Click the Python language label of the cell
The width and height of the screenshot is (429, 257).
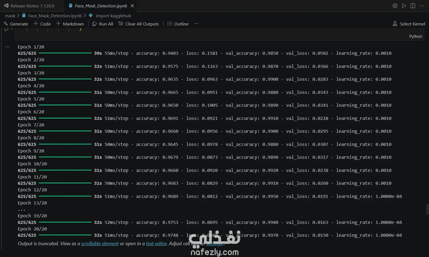click(415, 36)
